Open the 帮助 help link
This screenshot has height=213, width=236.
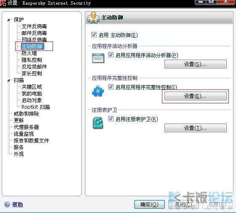(x=18, y=205)
